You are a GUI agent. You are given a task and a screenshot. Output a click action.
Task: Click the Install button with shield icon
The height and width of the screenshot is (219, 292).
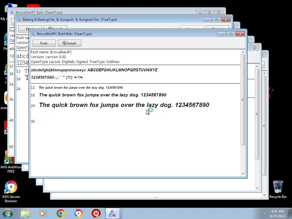click(x=70, y=43)
